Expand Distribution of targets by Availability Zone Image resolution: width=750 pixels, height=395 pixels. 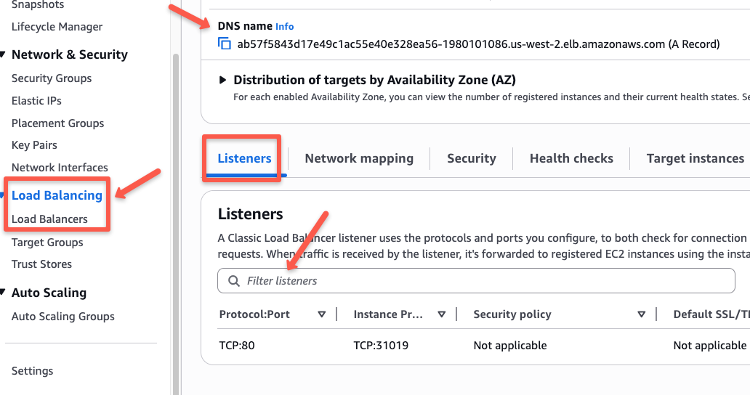pos(222,80)
